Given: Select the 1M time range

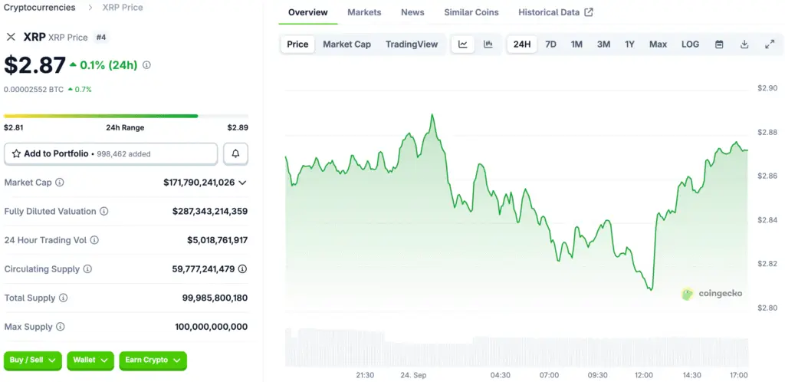Looking at the screenshot, I should click(576, 44).
